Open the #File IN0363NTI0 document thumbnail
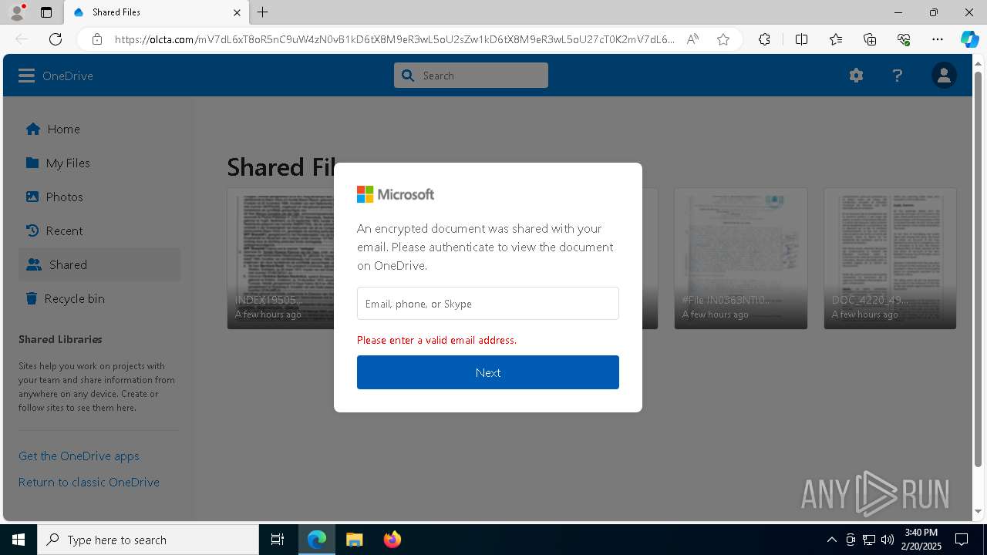987x555 pixels. [741, 258]
